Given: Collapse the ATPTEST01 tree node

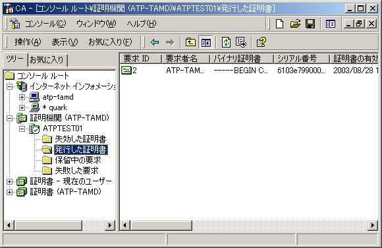Looking at the screenshot, I should pyautogui.click(x=22, y=129).
